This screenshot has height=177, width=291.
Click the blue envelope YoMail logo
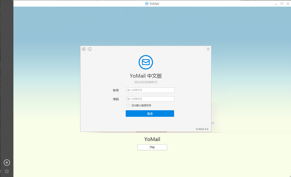pos(146,62)
